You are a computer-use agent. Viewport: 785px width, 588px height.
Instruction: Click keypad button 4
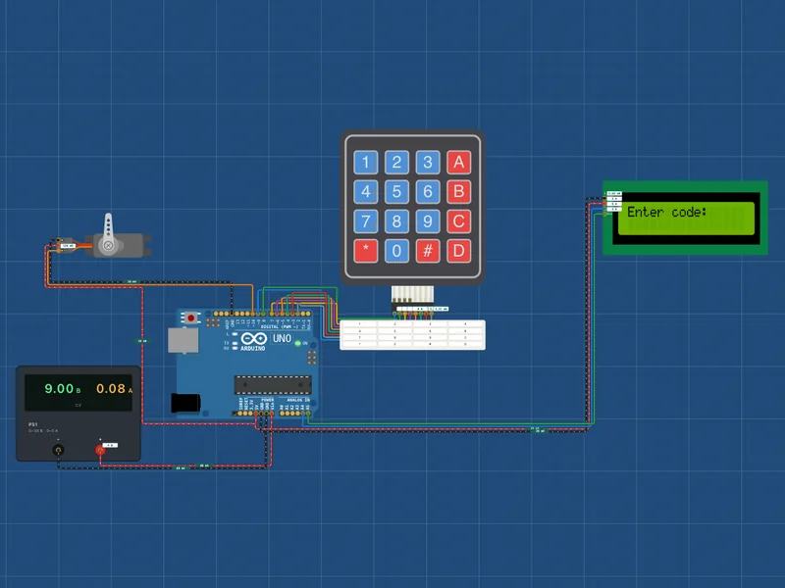point(365,191)
